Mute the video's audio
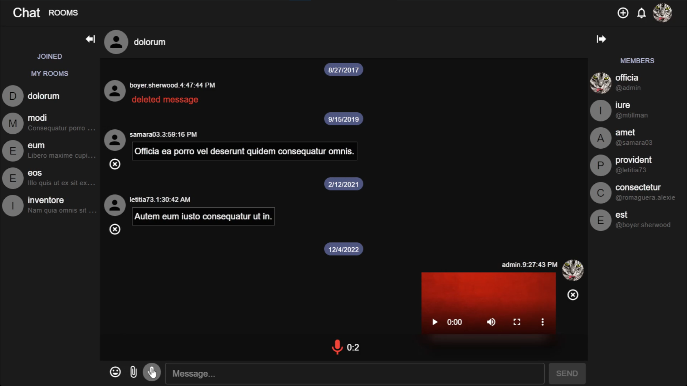The width and height of the screenshot is (687, 386). [491, 322]
